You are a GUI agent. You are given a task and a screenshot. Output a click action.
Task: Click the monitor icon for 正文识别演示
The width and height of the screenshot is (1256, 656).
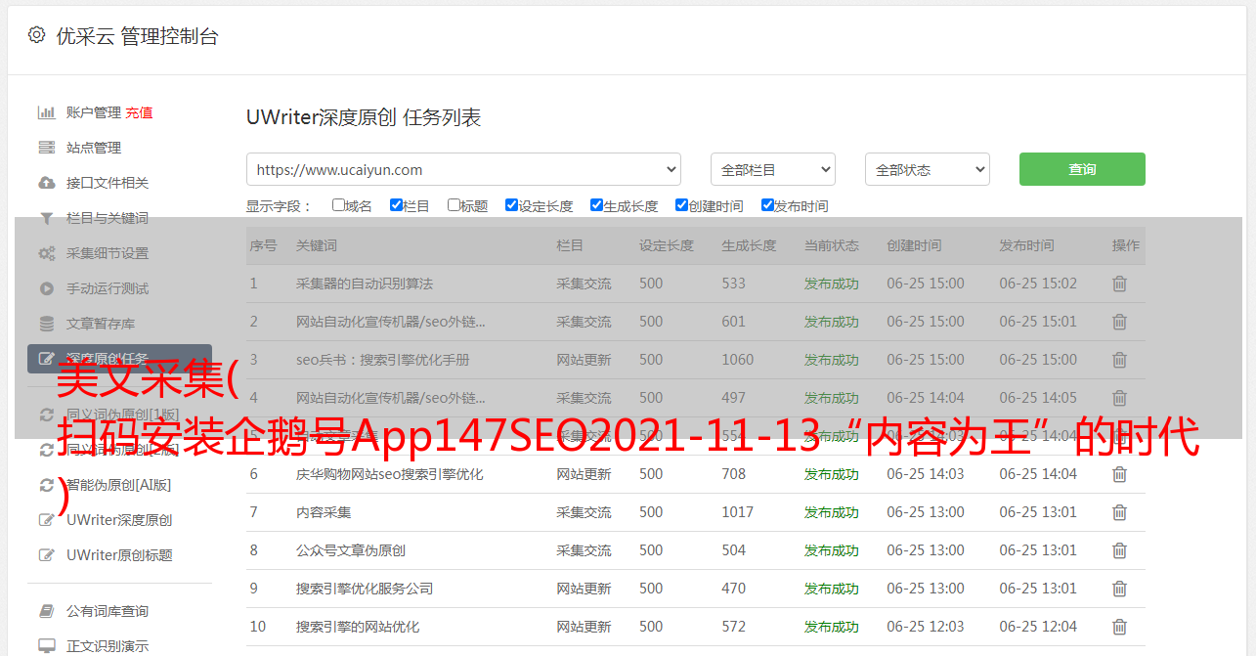(46, 646)
